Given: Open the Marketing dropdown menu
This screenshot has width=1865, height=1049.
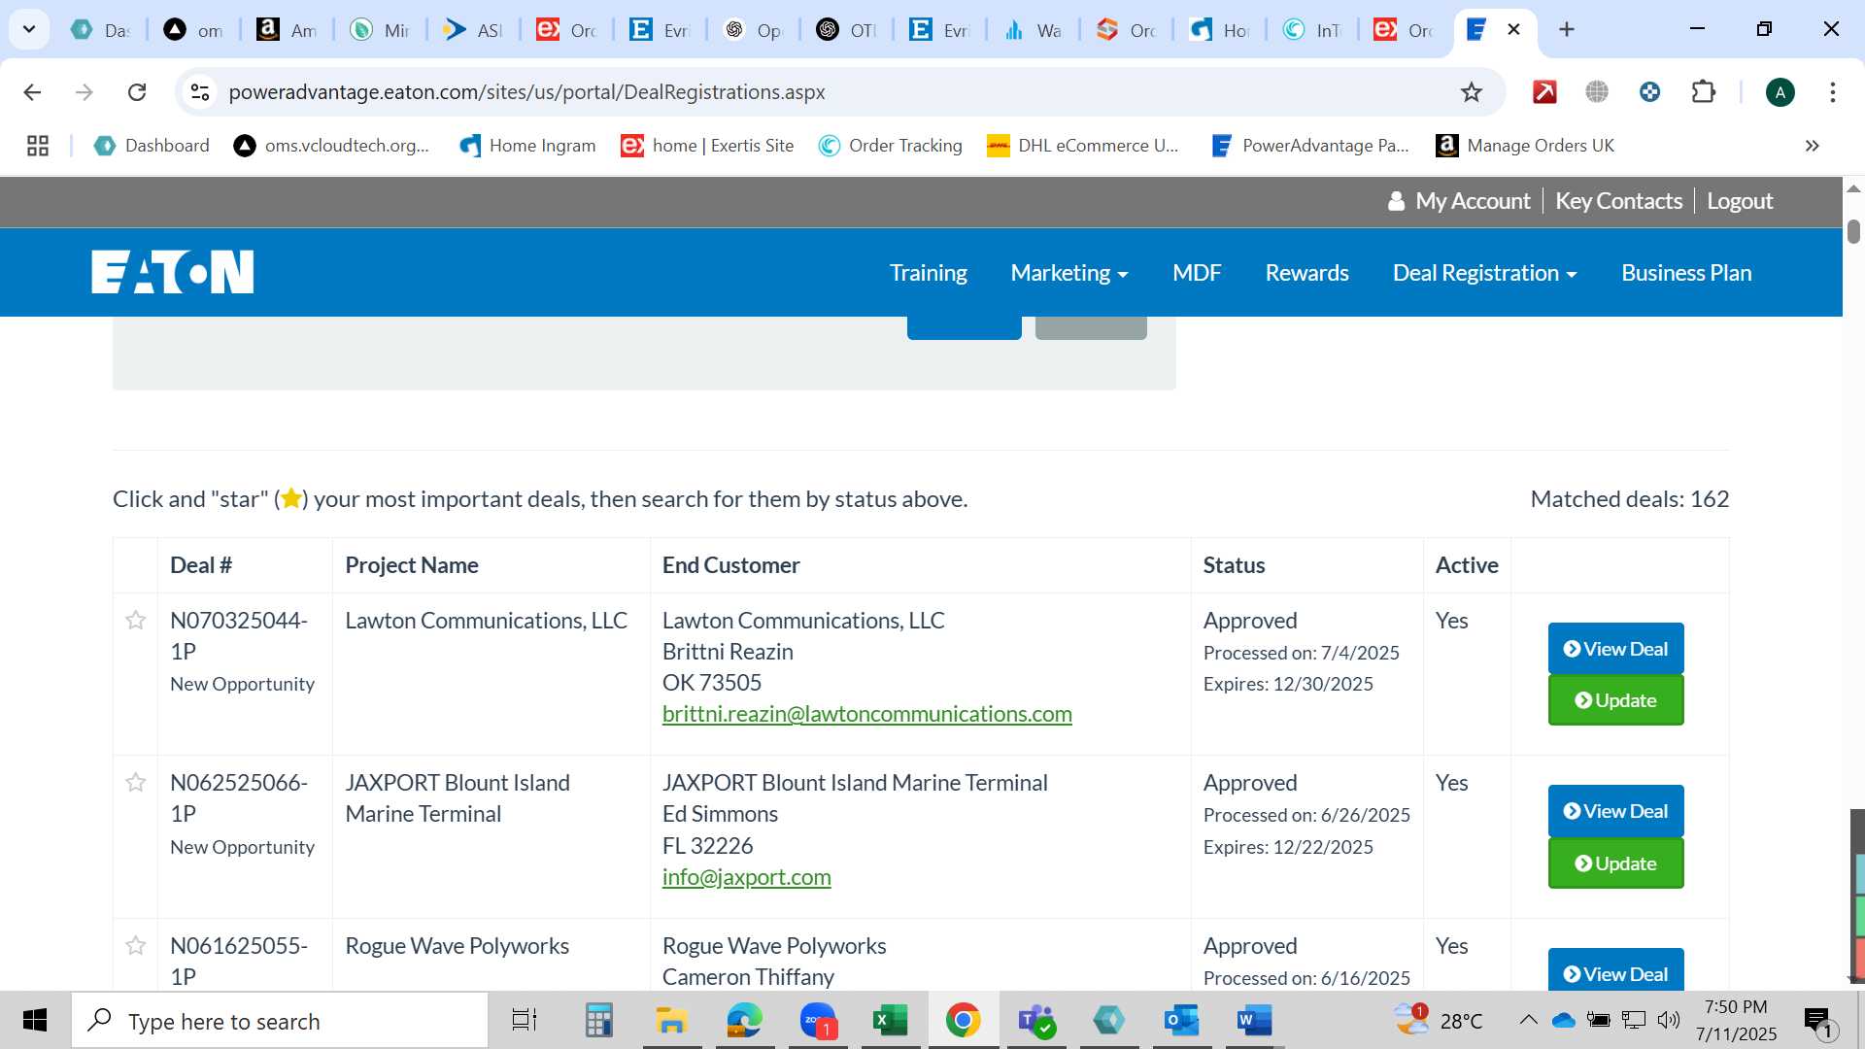Looking at the screenshot, I should 1068,273.
